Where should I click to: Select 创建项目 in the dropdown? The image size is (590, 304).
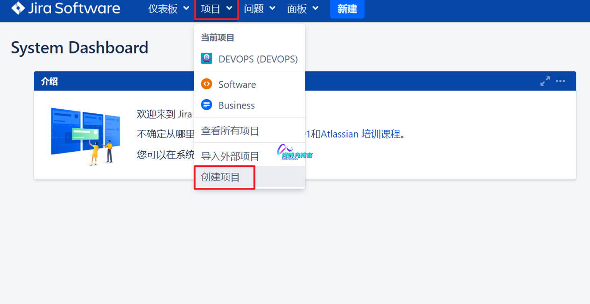coord(221,177)
